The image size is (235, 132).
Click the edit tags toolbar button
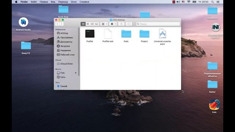click(x=129, y=24)
